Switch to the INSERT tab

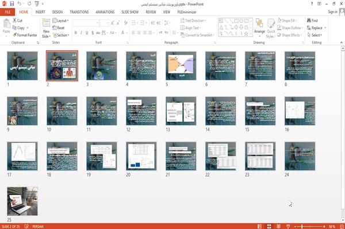[40, 12]
